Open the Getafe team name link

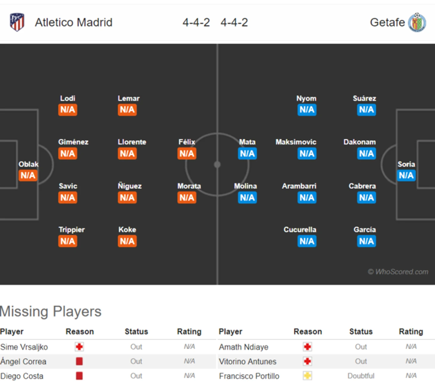click(x=387, y=22)
